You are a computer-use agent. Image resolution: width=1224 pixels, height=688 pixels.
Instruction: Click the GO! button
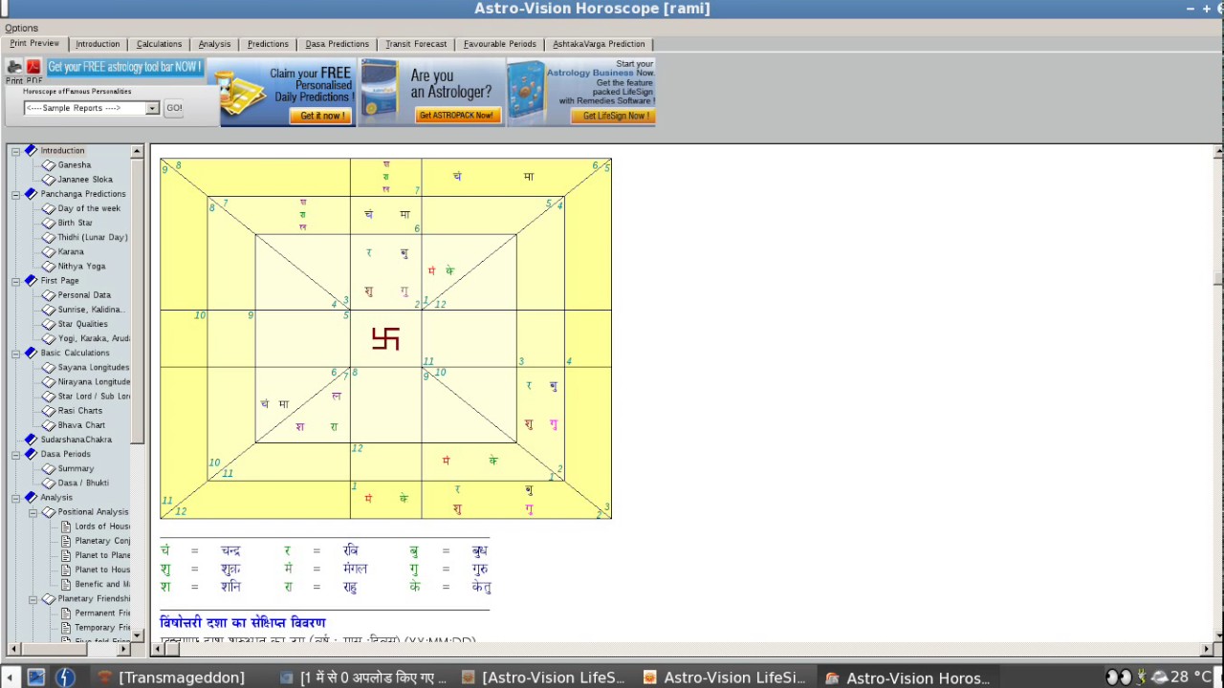[x=174, y=108]
